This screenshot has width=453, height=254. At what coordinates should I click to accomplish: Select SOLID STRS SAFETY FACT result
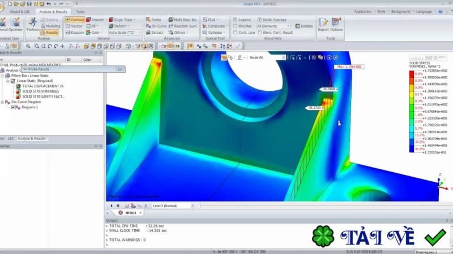tap(44, 97)
